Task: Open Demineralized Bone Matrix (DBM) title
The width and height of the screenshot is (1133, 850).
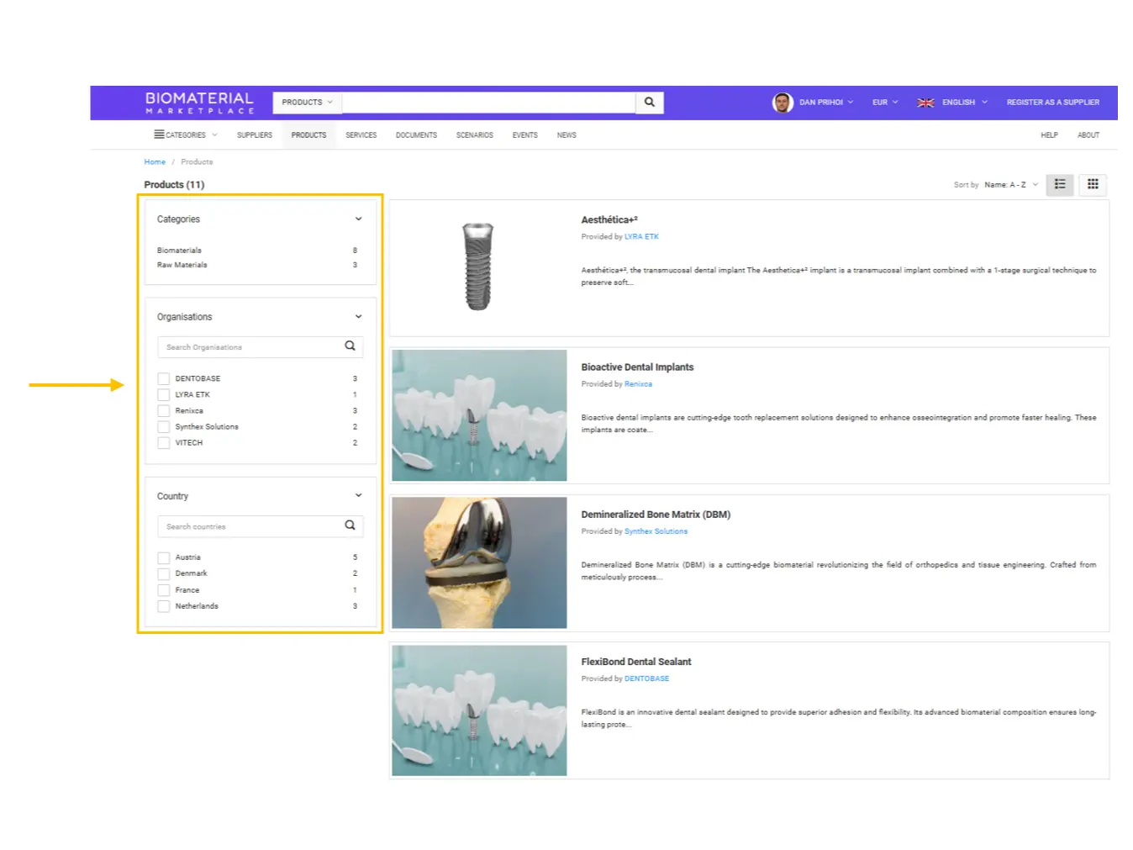Action: [x=656, y=515]
